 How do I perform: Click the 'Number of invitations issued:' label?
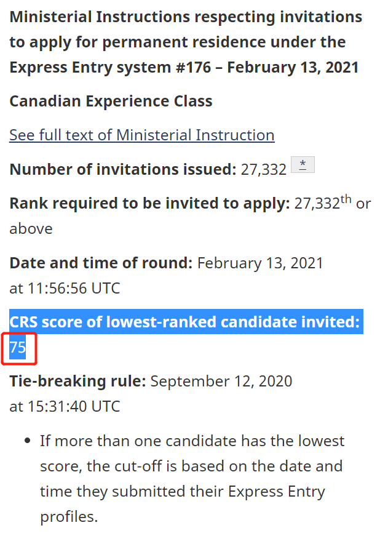tap(123, 169)
